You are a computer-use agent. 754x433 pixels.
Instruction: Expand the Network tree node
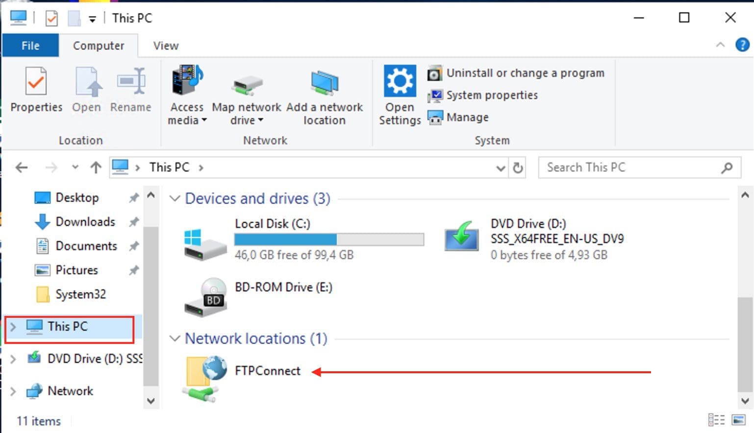(13, 391)
